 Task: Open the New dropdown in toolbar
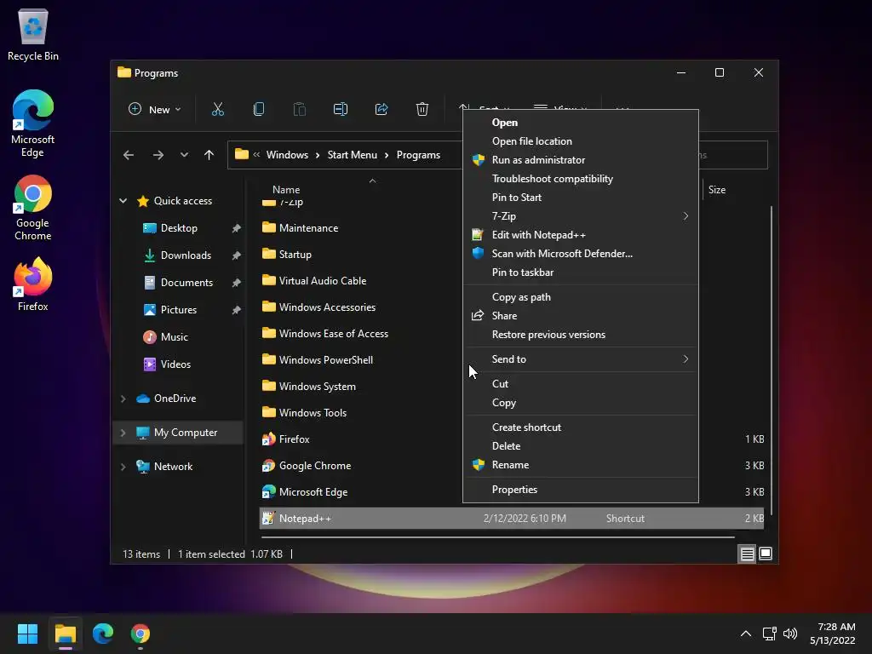(155, 110)
